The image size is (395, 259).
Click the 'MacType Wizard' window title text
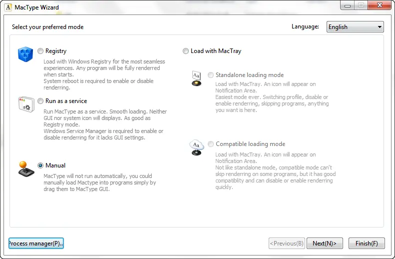point(37,7)
